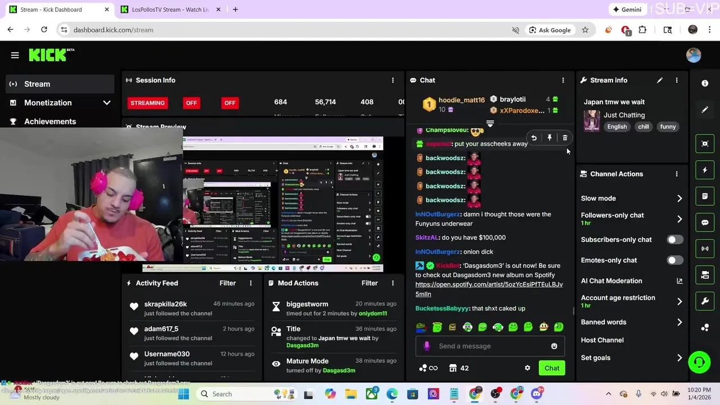720x405 pixels.
Task: Open Channel Actions three-dot menu
Action: (677, 174)
